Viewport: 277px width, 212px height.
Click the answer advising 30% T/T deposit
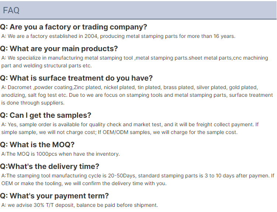[80, 205]
